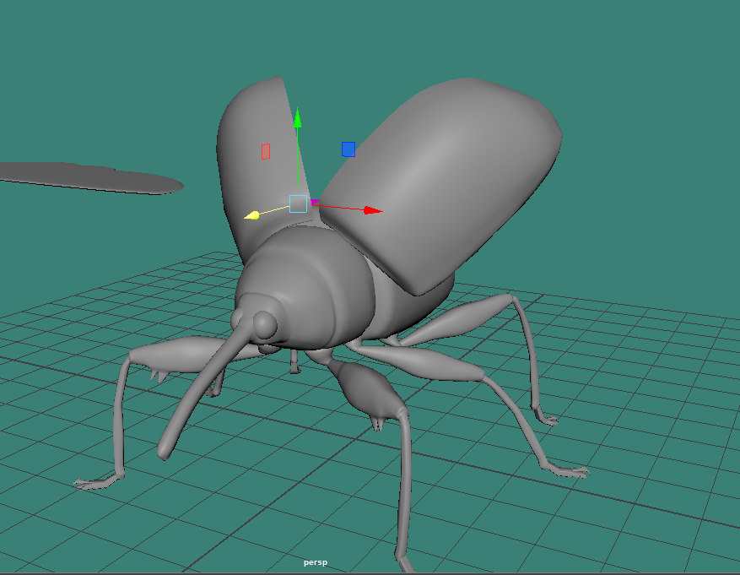Click the center square of the move manipulator
The image size is (740, 575).
click(298, 203)
